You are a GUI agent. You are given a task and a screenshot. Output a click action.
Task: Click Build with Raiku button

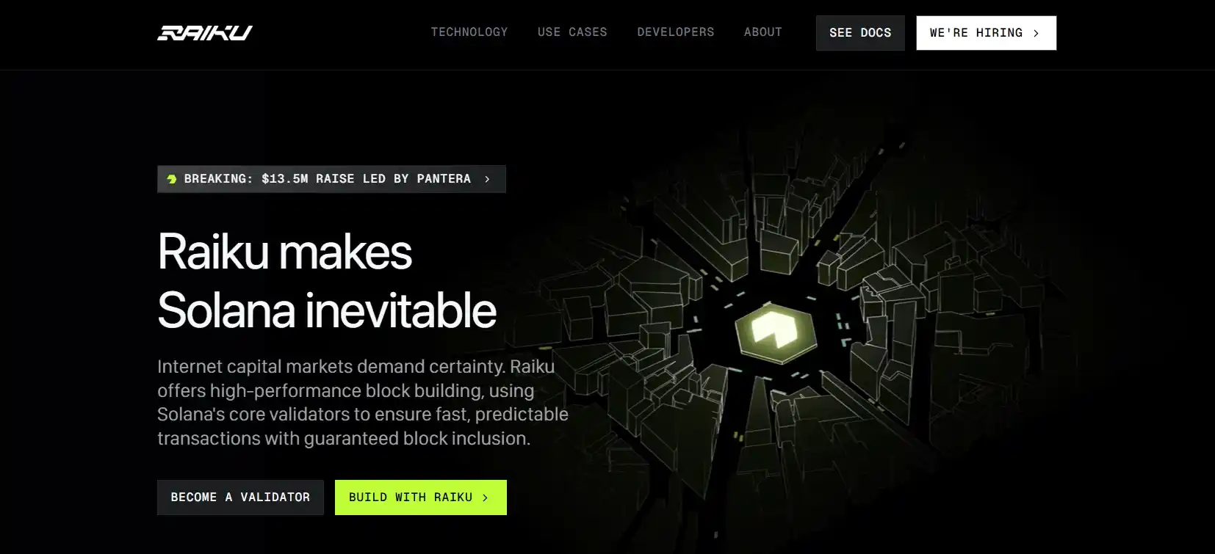click(421, 497)
